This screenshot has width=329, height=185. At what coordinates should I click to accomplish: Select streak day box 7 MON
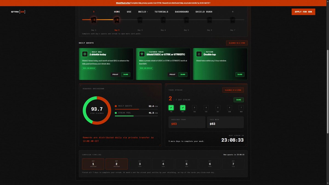241,108
